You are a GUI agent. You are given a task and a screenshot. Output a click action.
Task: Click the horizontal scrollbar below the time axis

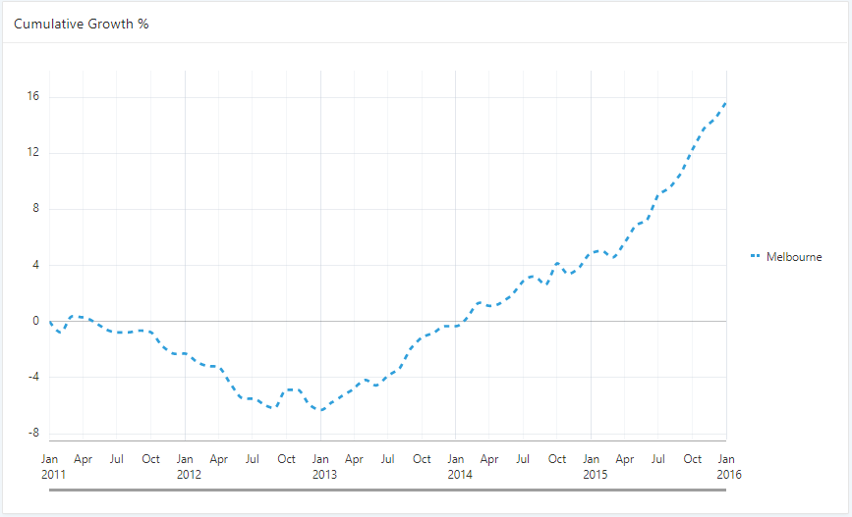387,490
